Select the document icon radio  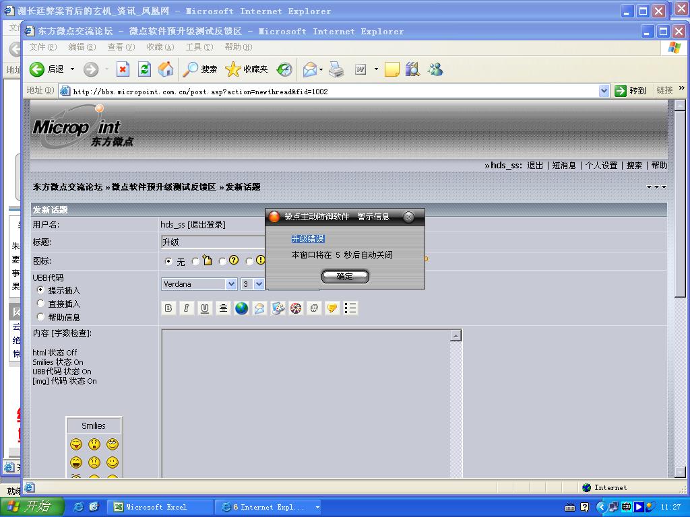pyautogui.click(x=195, y=261)
